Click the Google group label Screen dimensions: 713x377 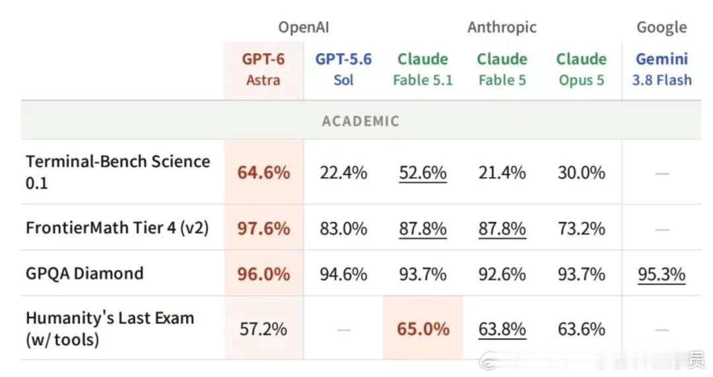coord(662,27)
